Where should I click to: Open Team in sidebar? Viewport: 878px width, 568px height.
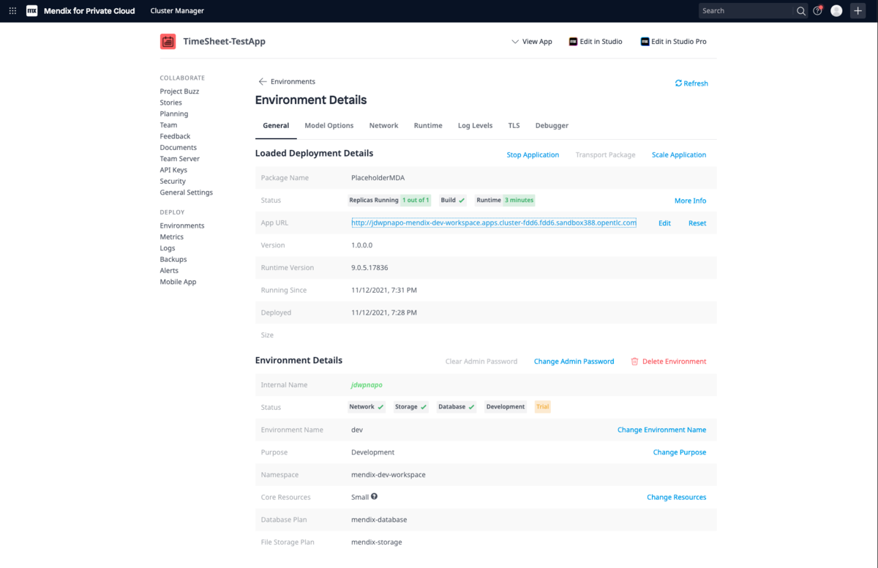point(168,125)
